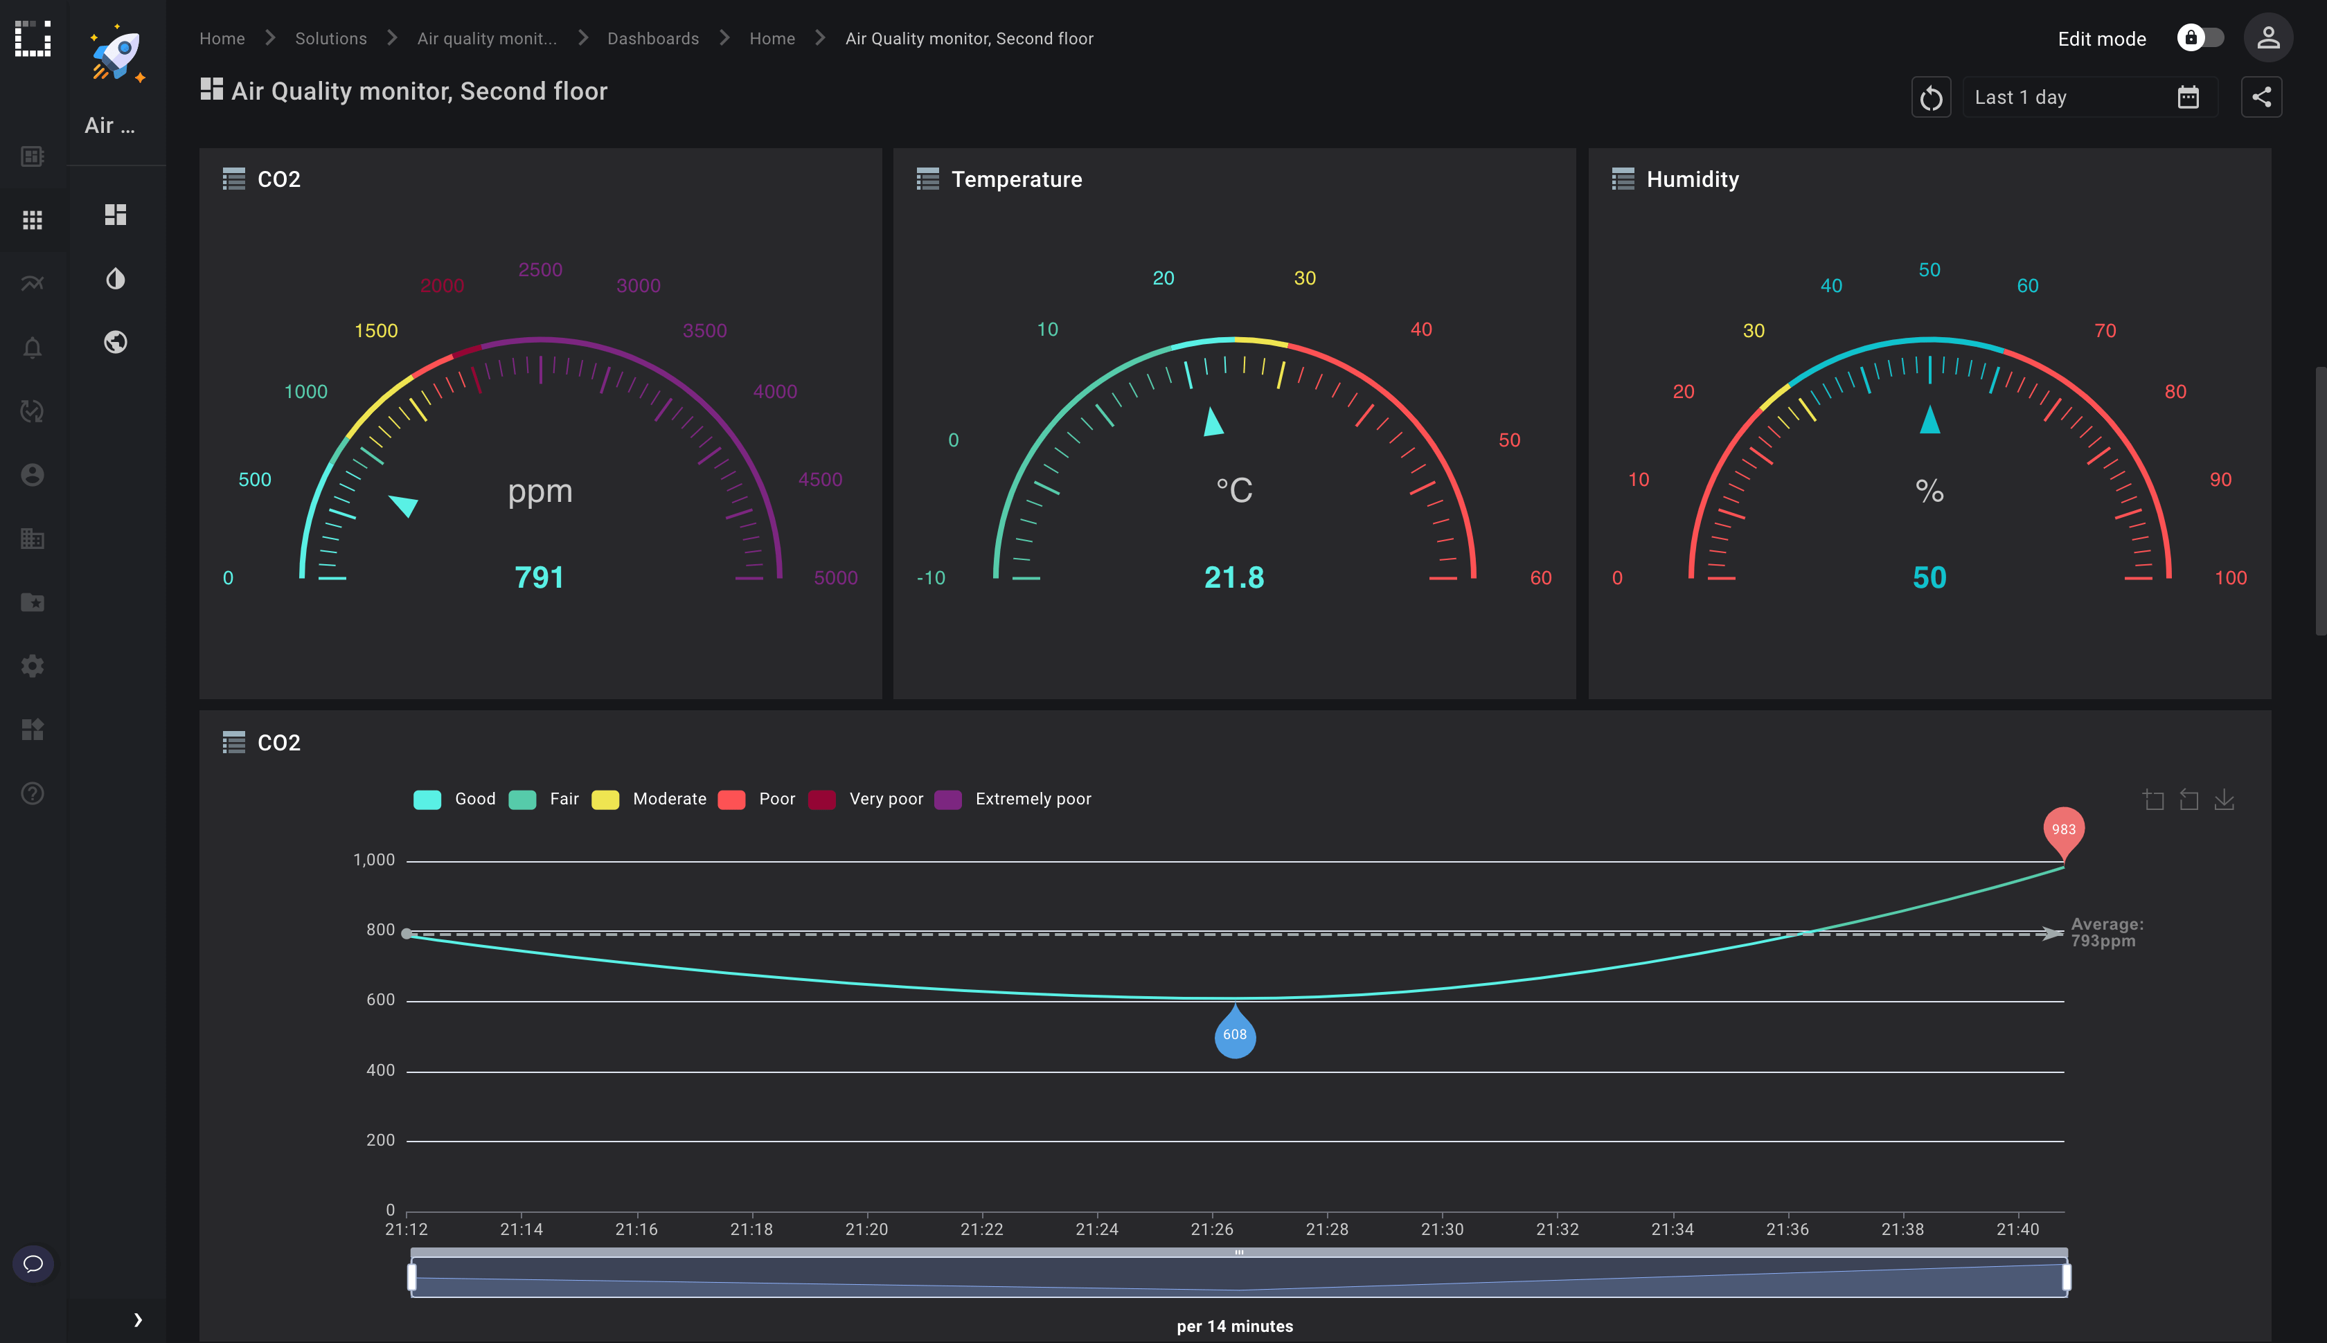2327x1343 pixels.
Task: Click the temperature gauge value 21.8
Action: (1235, 577)
